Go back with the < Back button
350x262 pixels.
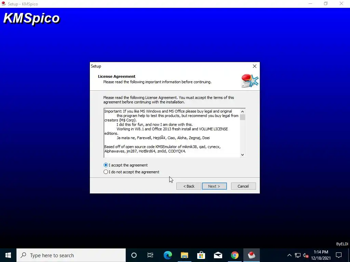tap(189, 186)
